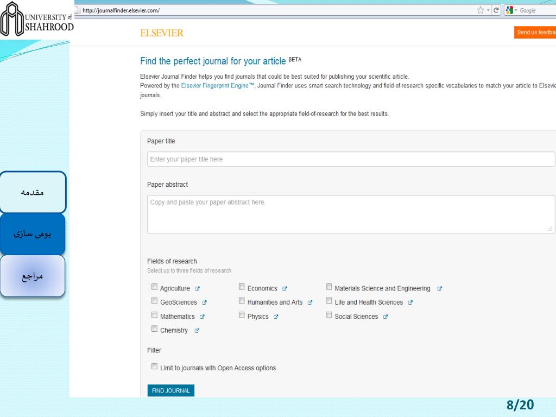This screenshot has height=417, width=556.
Task: Open the external link icon next to Chemistry
Action: pyautogui.click(x=197, y=331)
